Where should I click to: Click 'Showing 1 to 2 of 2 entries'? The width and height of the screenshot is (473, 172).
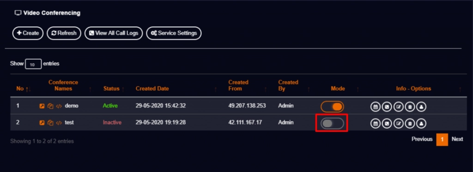click(42, 141)
